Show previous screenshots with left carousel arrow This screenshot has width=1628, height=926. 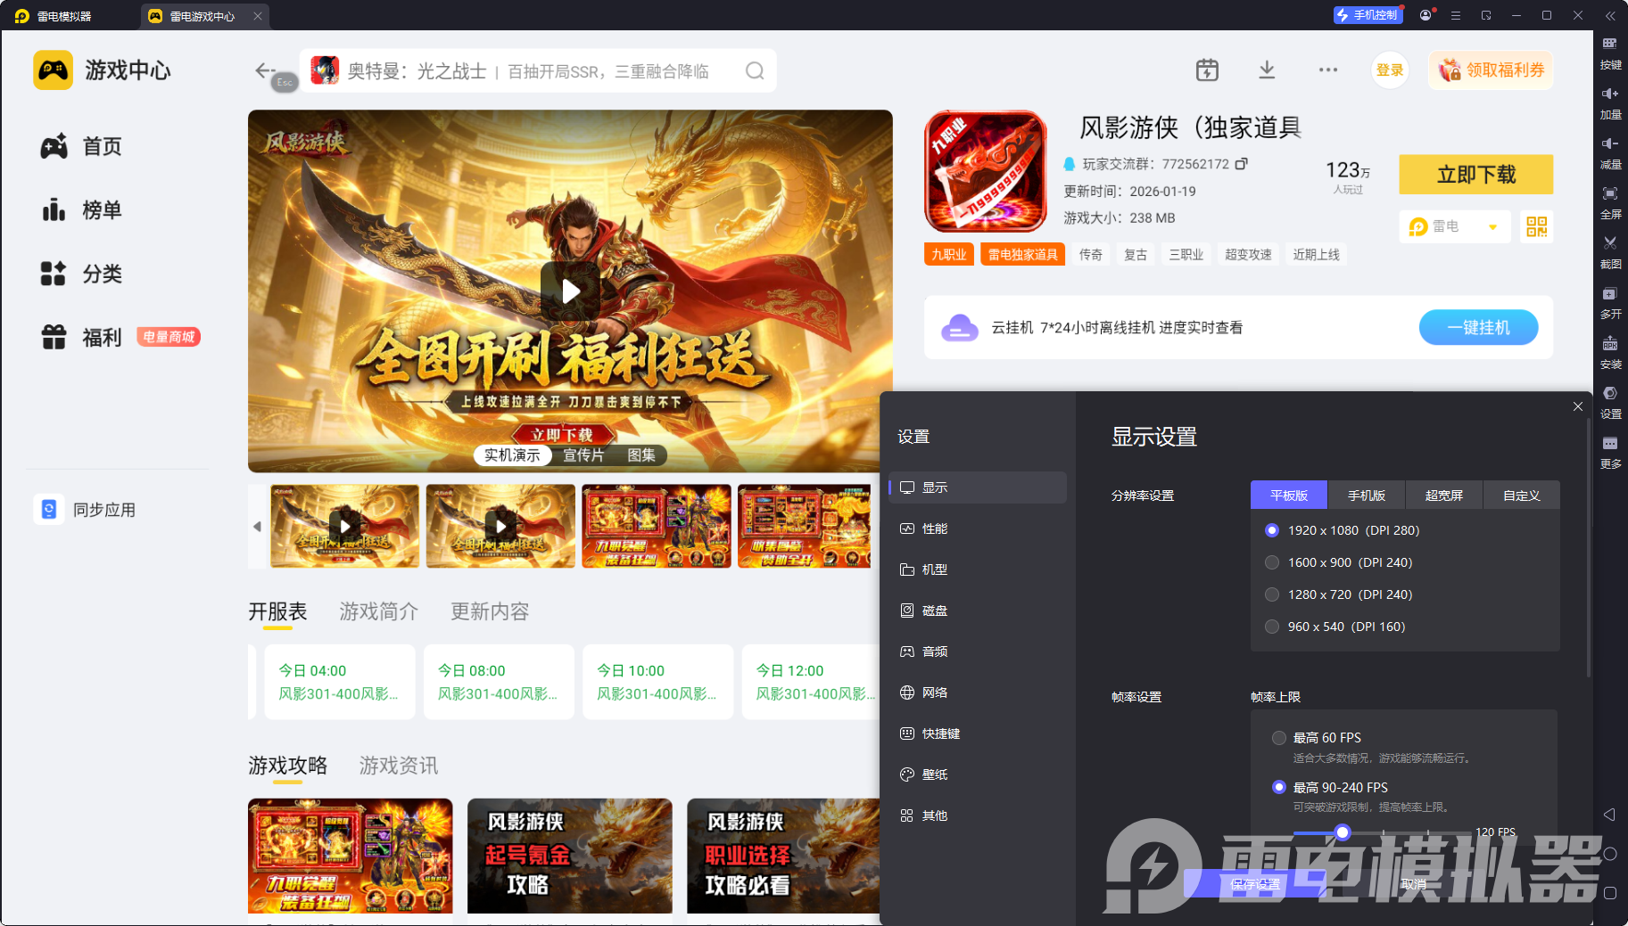[x=258, y=526]
